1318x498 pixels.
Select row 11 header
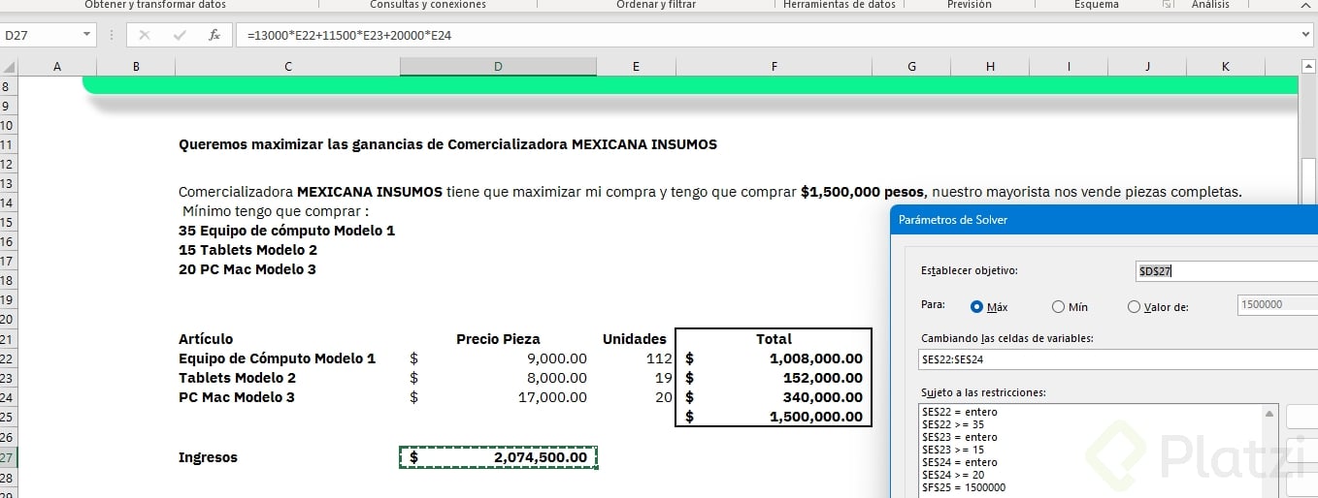(9, 145)
